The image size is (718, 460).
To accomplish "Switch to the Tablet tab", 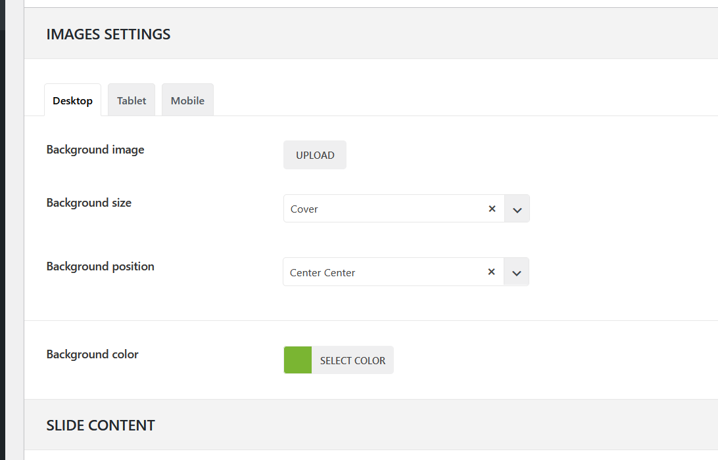I will pos(132,100).
